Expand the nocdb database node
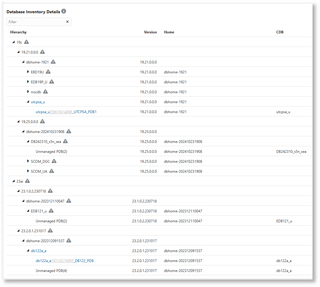The height and width of the screenshot is (287, 320). click(x=28, y=91)
